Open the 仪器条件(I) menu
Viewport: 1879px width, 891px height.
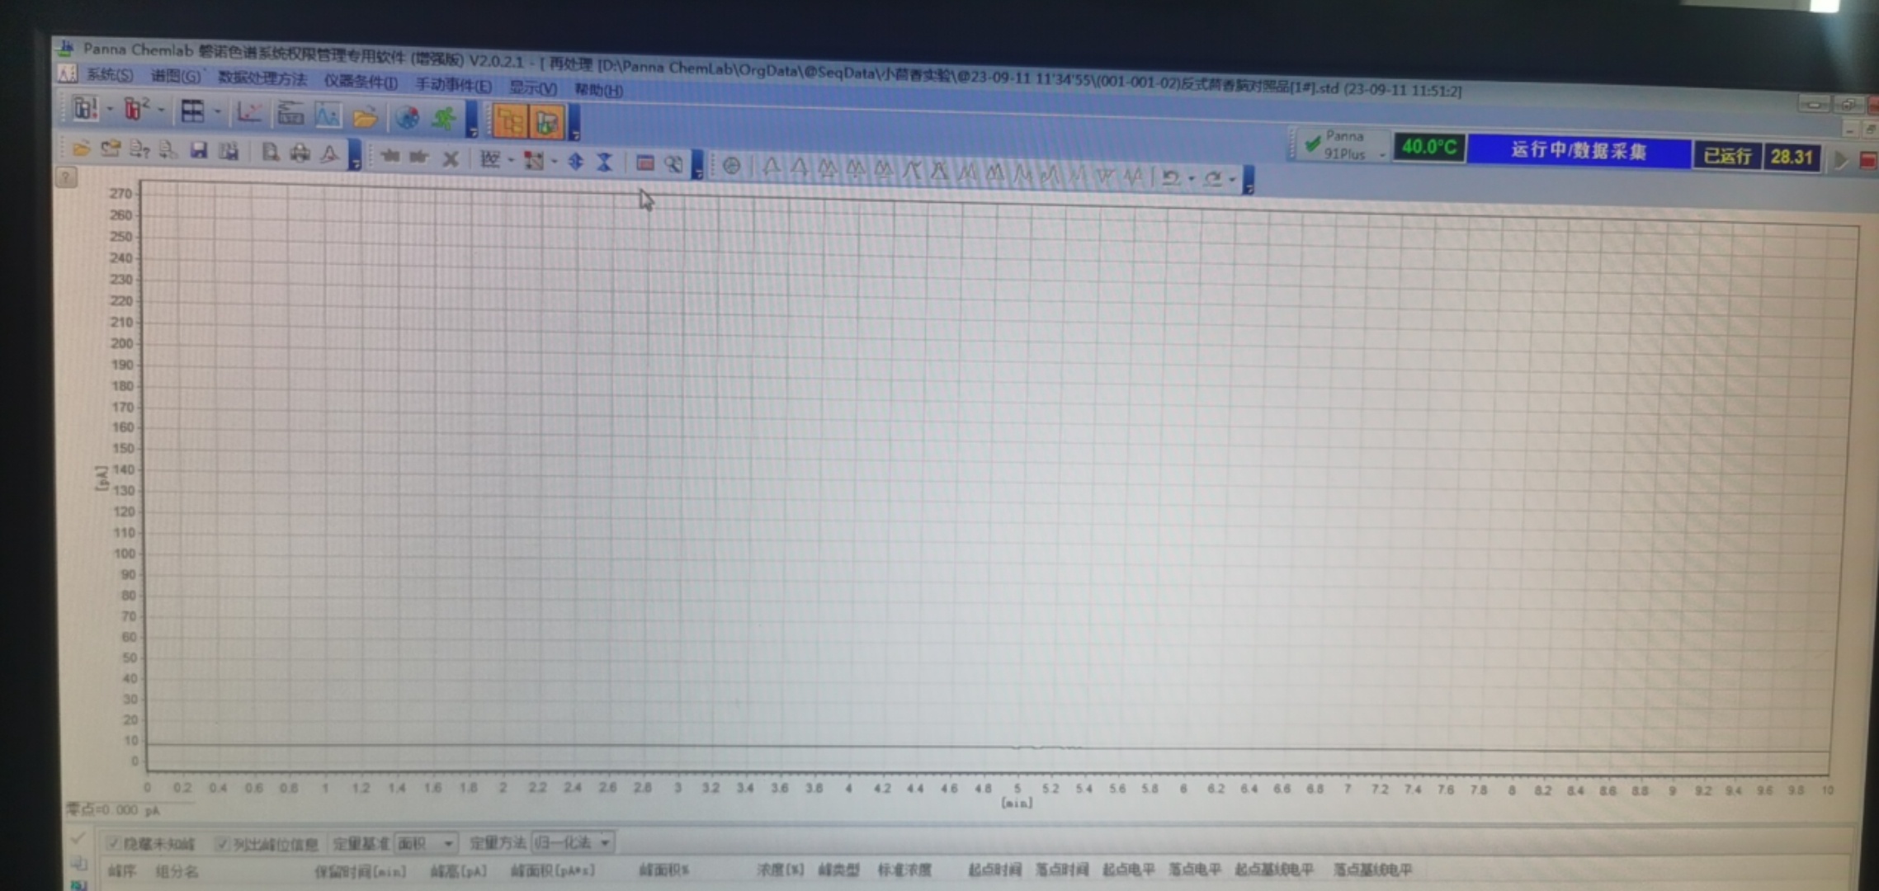361,82
